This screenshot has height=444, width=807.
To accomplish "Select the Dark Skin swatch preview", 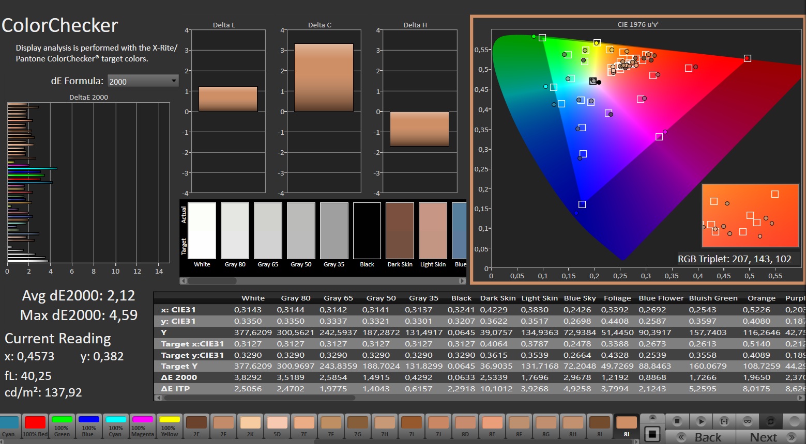I will tap(400, 231).
